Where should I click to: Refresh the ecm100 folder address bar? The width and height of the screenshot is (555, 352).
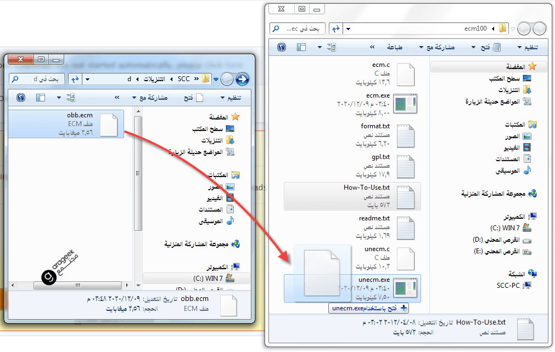tap(336, 29)
